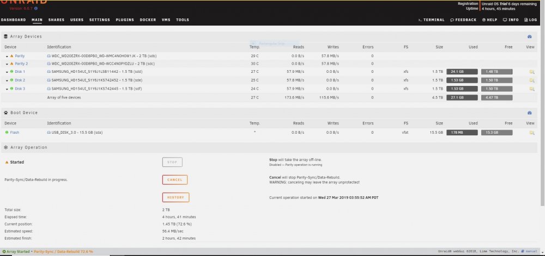Open Disk 3 settings link
This screenshot has height=256, width=545.
[x=20, y=89]
